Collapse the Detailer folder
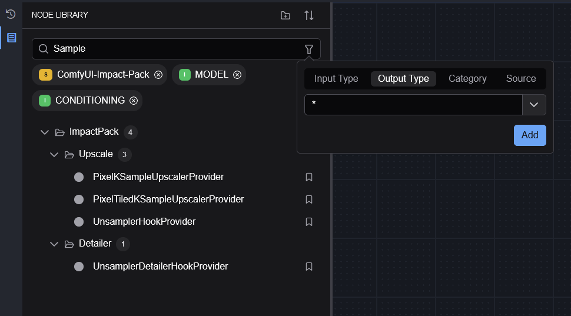 (x=54, y=244)
